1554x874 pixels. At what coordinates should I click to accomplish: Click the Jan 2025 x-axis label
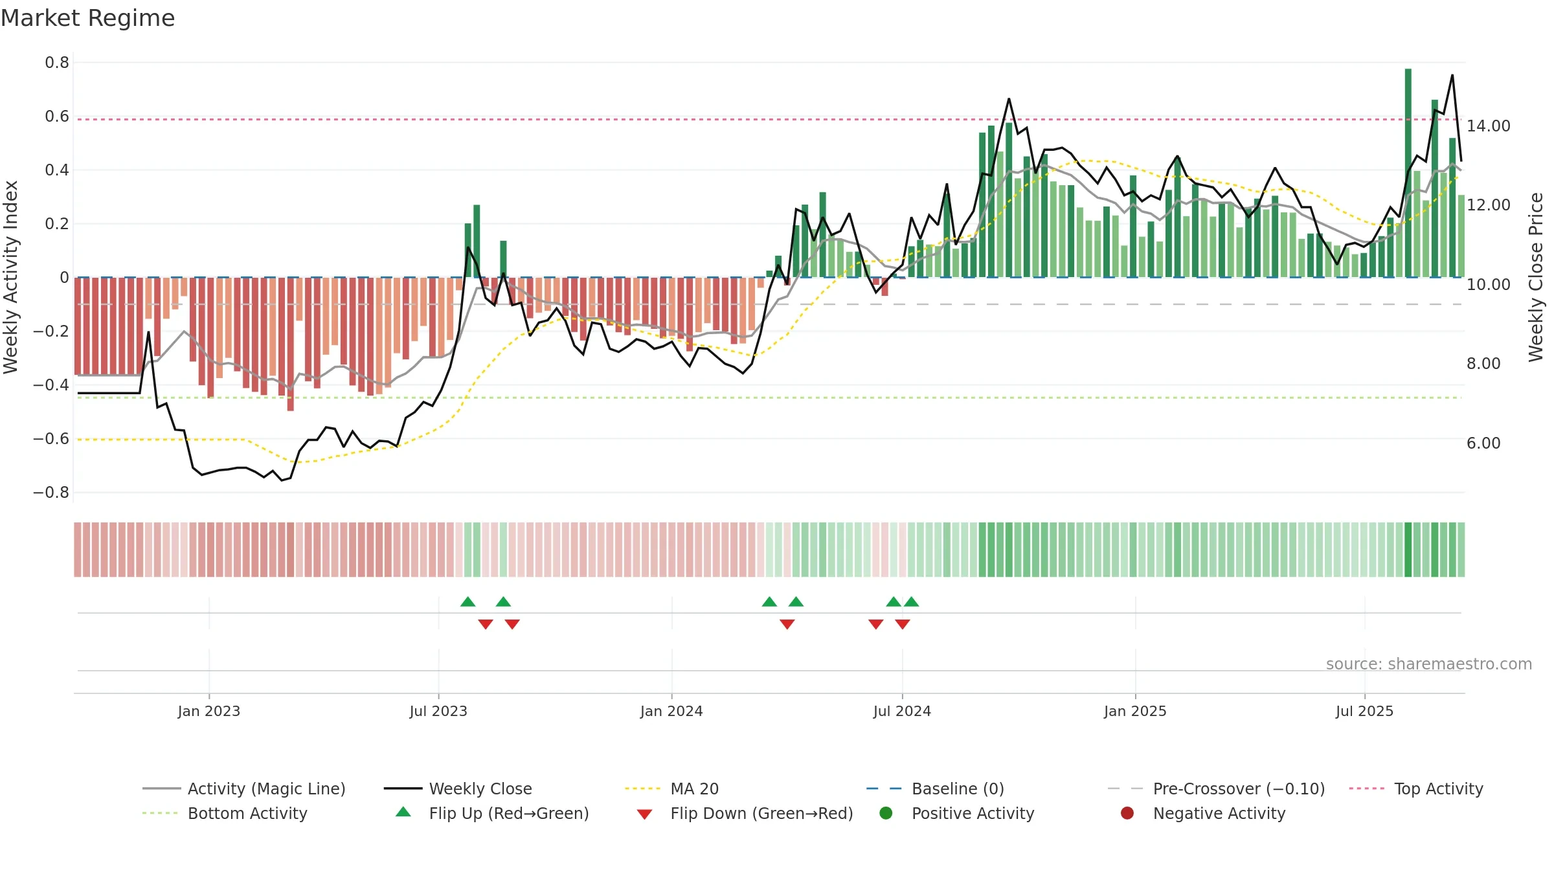(x=1135, y=711)
